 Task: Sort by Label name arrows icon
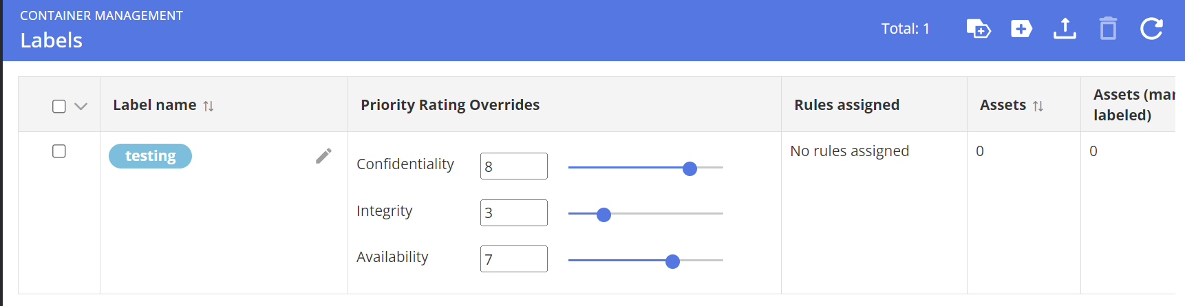pos(209,106)
